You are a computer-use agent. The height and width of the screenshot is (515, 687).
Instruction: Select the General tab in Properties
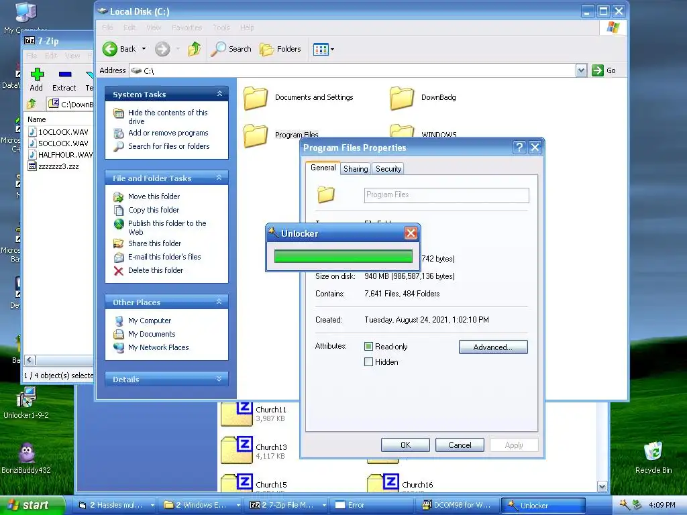(x=323, y=168)
